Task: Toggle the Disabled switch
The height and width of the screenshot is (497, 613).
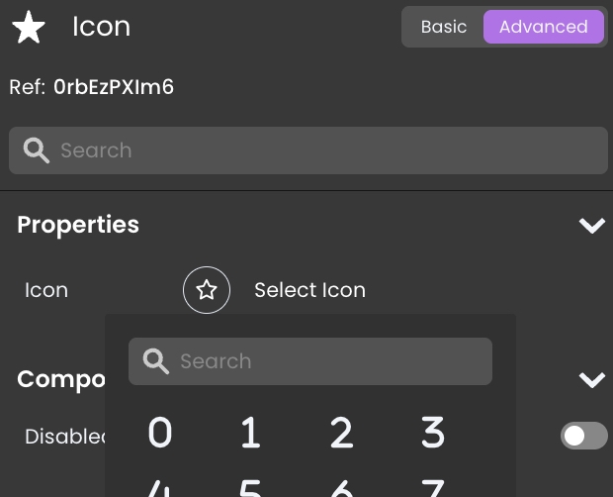Action: (583, 436)
